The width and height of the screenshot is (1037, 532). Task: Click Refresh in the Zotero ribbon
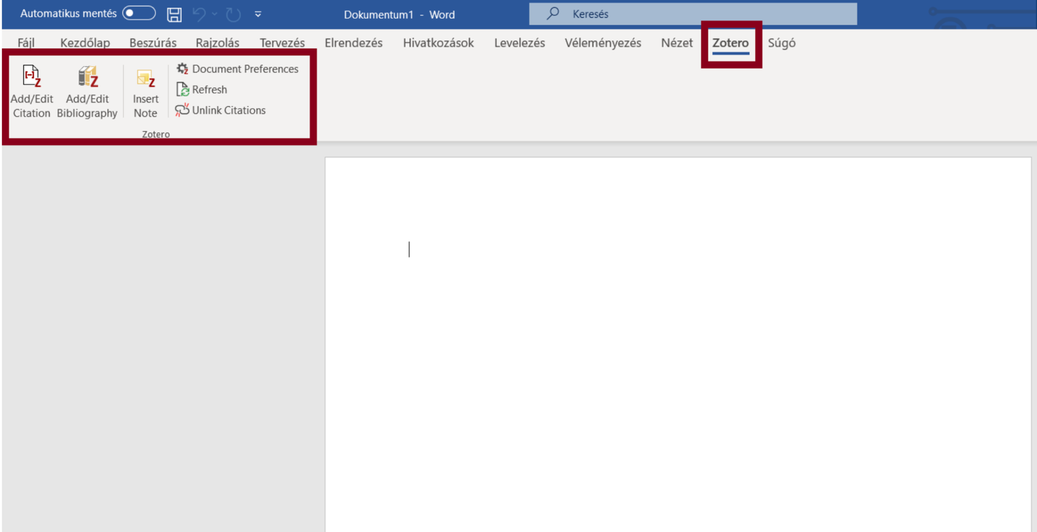(x=202, y=89)
